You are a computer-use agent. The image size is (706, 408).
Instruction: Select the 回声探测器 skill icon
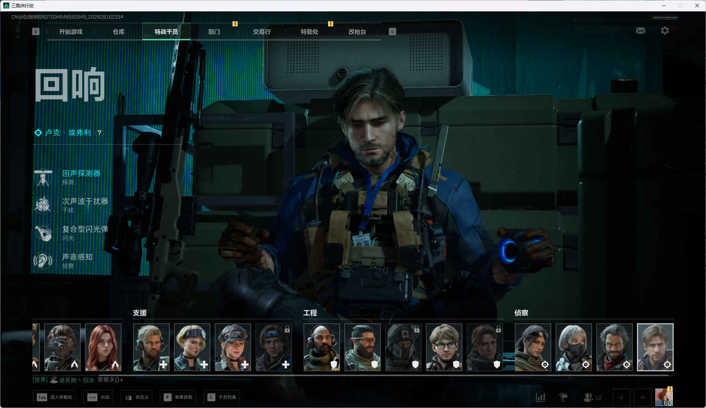coord(43,178)
